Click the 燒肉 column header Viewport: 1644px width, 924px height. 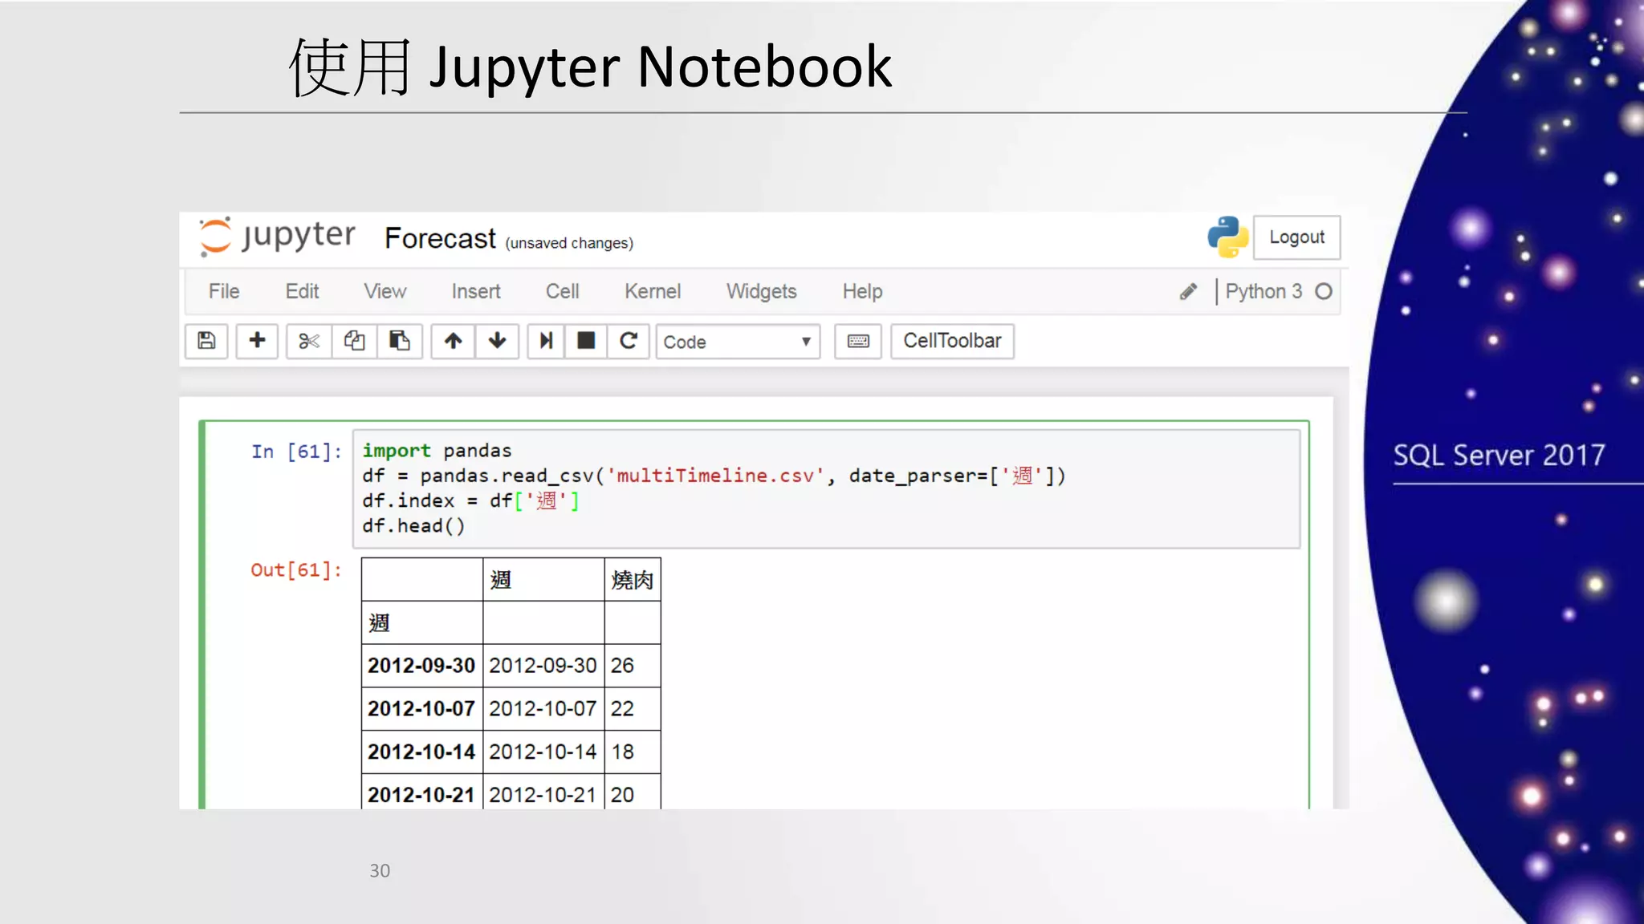[633, 580]
